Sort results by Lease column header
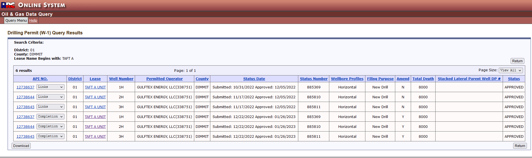This screenshot has height=158, width=532. click(95, 79)
